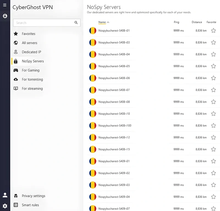This screenshot has height=211, width=220.
Task: Toggle Name column sort arrow
Action: tap(108, 22)
